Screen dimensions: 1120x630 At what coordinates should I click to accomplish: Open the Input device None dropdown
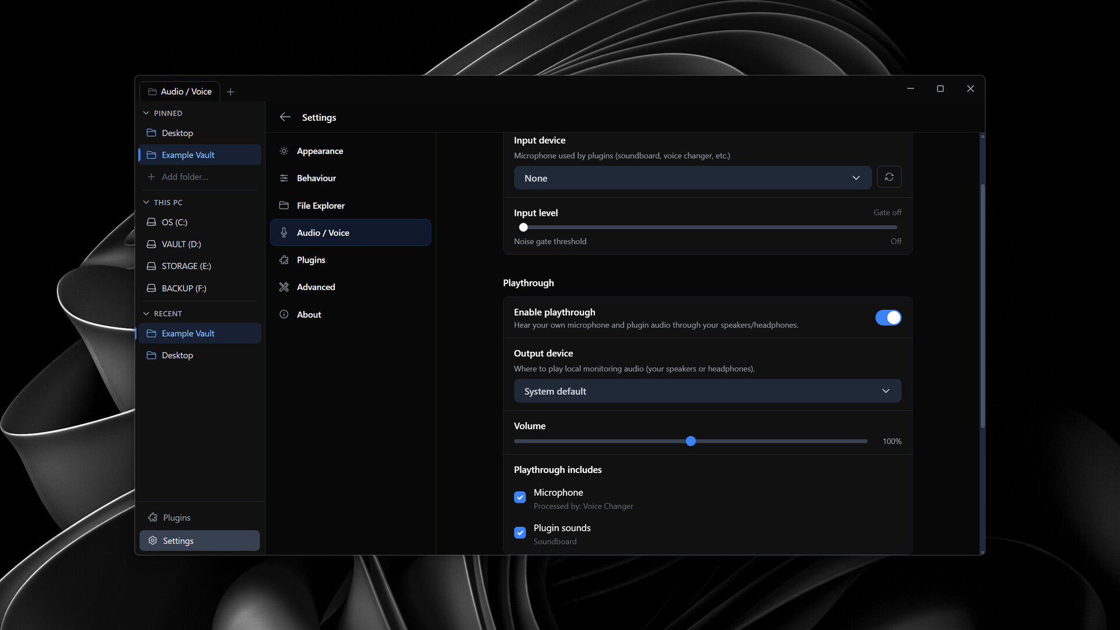pyautogui.click(x=692, y=178)
